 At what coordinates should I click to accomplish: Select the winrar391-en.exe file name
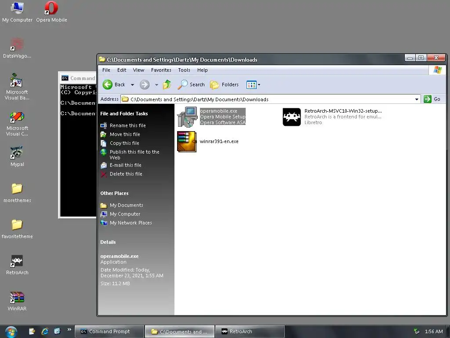tap(219, 141)
